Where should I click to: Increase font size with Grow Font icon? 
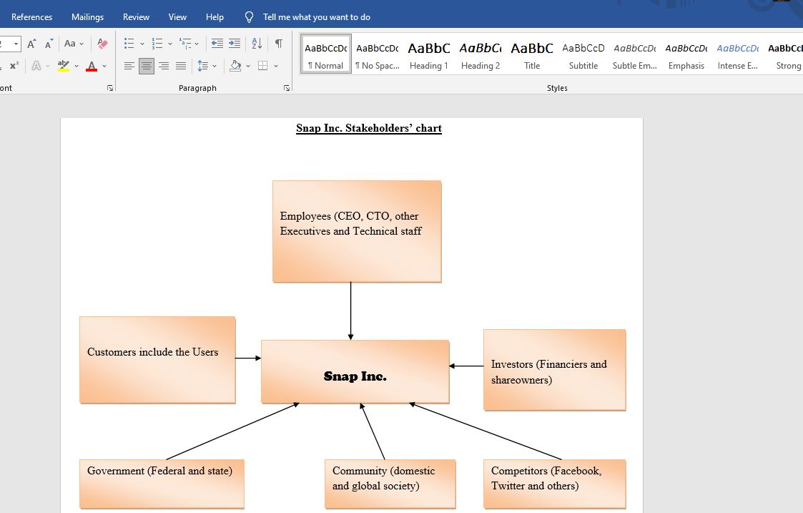(x=31, y=44)
